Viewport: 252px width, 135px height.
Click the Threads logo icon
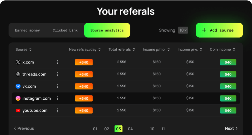pyautogui.click(x=18, y=74)
